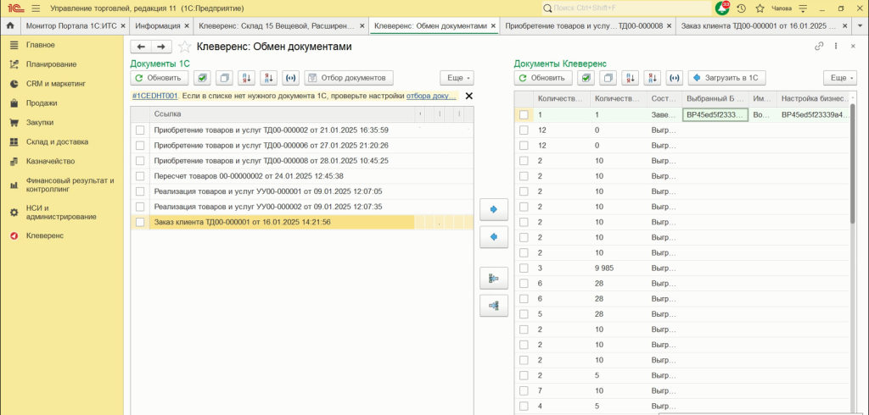The height and width of the screenshot is (415, 869).
Task: Open the Закупки section
Action: click(x=61, y=122)
